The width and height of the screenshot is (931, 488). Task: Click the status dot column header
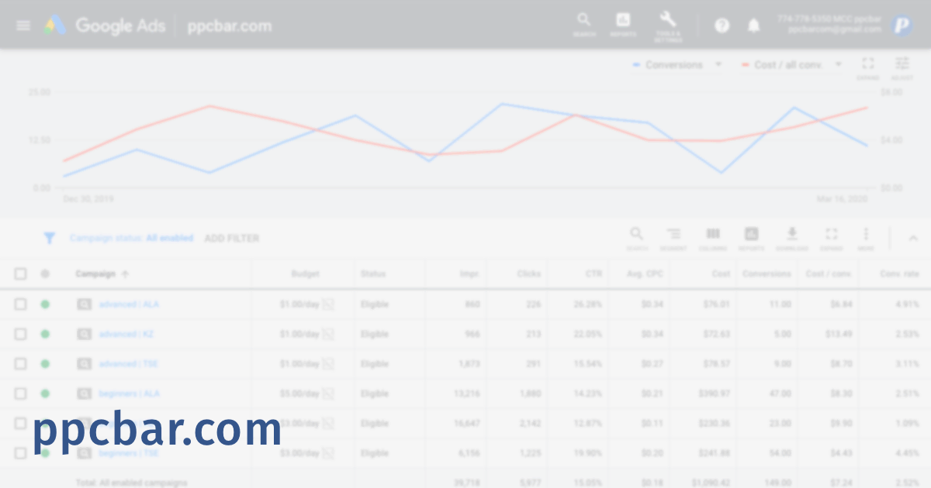point(45,273)
